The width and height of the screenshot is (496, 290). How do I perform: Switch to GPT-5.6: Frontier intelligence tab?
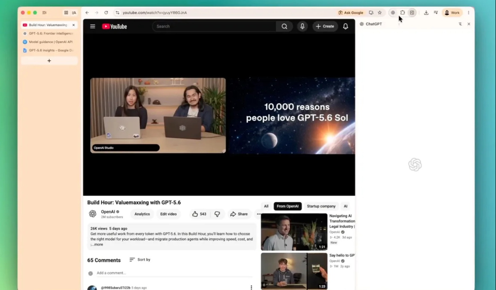[49, 33]
